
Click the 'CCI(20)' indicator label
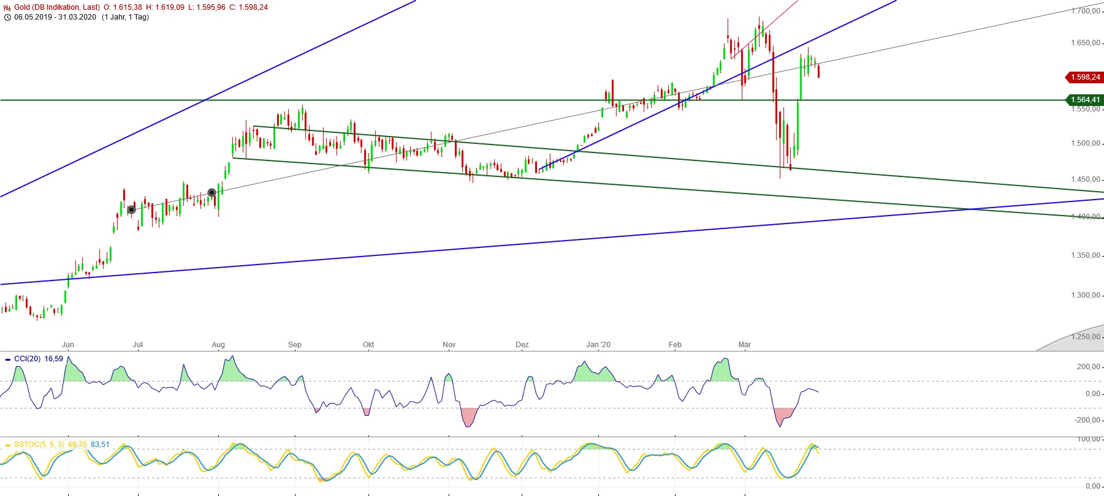pyautogui.click(x=27, y=359)
